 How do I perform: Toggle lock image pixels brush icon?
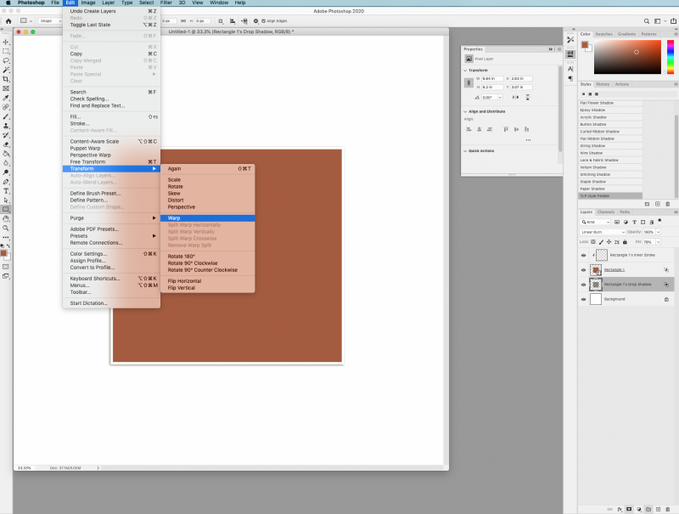[x=601, y=242]
